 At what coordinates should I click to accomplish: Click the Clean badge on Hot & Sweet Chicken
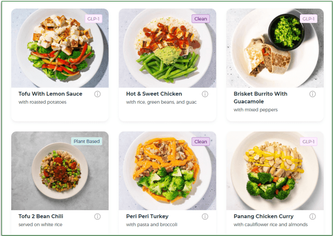[x=201, y=19]
